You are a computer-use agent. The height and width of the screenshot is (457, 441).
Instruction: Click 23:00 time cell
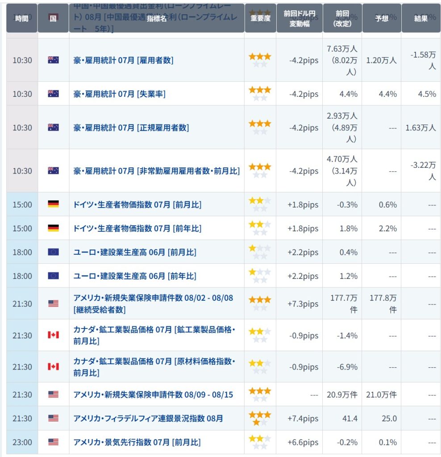tap(22, 442)
